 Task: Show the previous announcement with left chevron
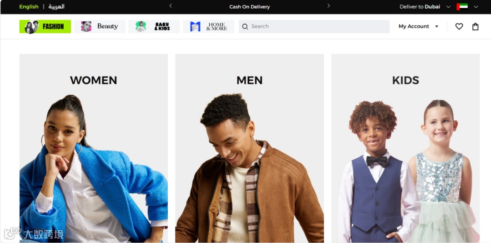tap(170, 5)
